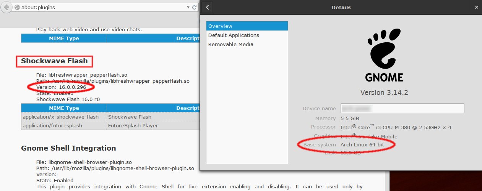Viewport: 482px width, 191px height.
Task: Select Overview in the Details sidebar
Action: pyautogui.click(x=247, y=26)
